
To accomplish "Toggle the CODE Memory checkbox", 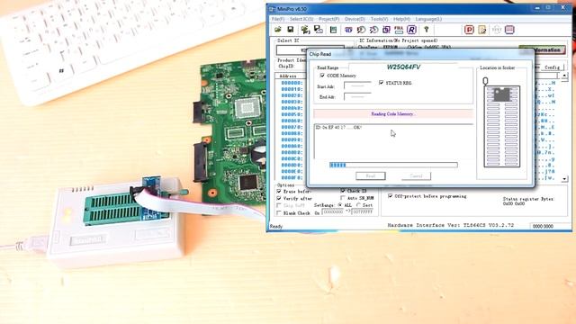I will point(322,76).
